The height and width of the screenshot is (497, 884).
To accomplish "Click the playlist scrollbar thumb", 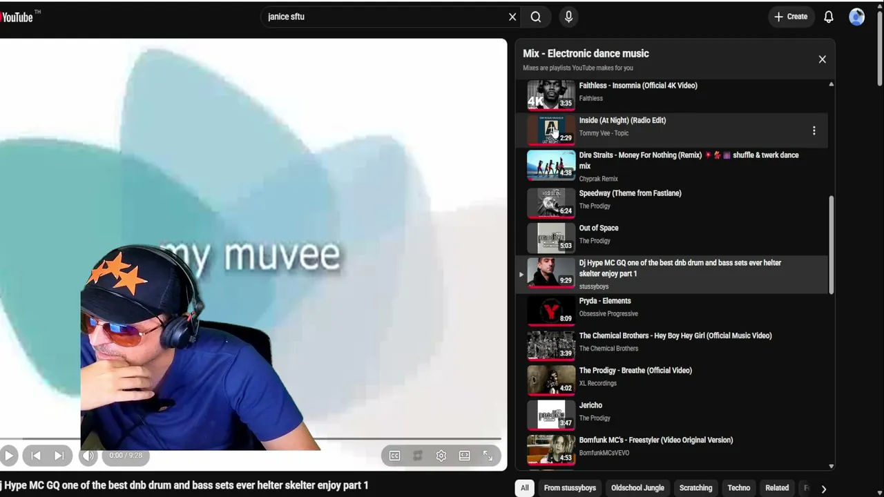I will click(x=831, y=245).
